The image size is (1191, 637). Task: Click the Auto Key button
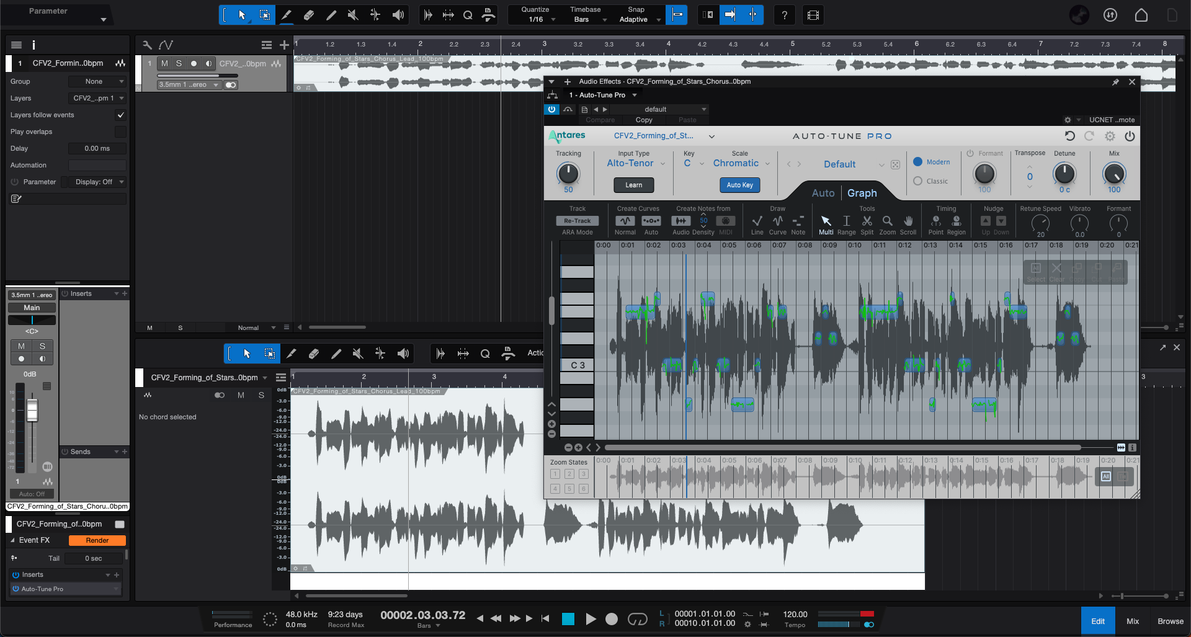pyautogui.click(x=739, y=185)
